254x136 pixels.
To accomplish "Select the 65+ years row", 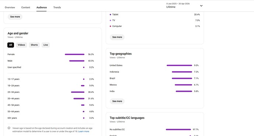I will [x=51, y=118].
